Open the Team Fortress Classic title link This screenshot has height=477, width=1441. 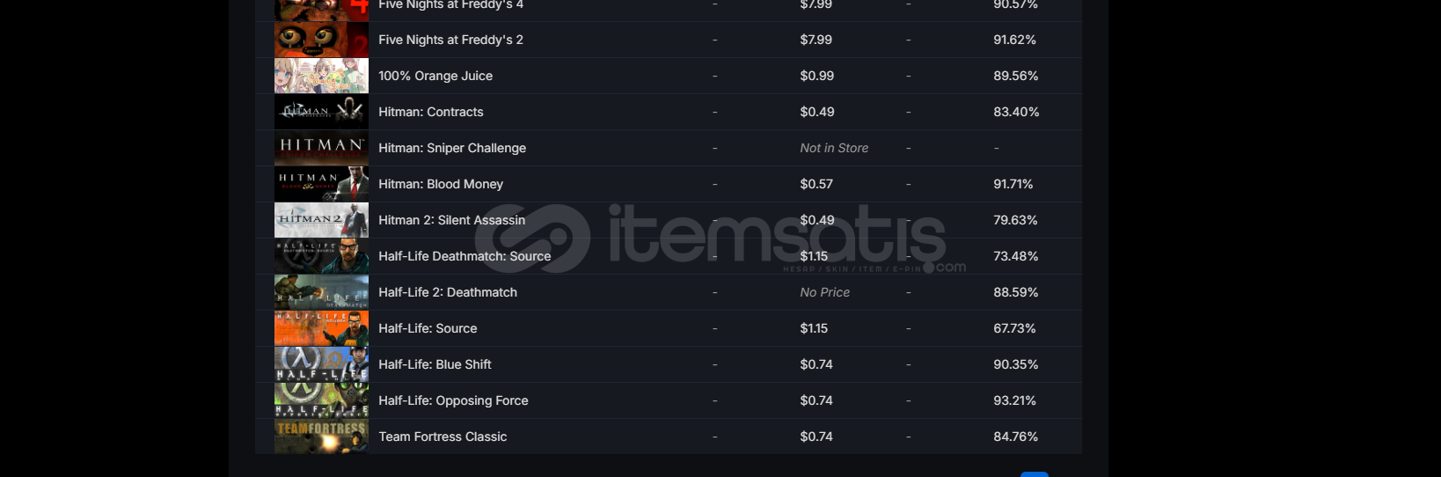(443, 437)
